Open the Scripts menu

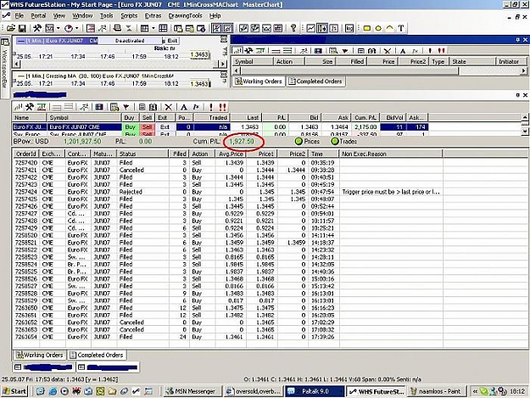tap(129, 15)
